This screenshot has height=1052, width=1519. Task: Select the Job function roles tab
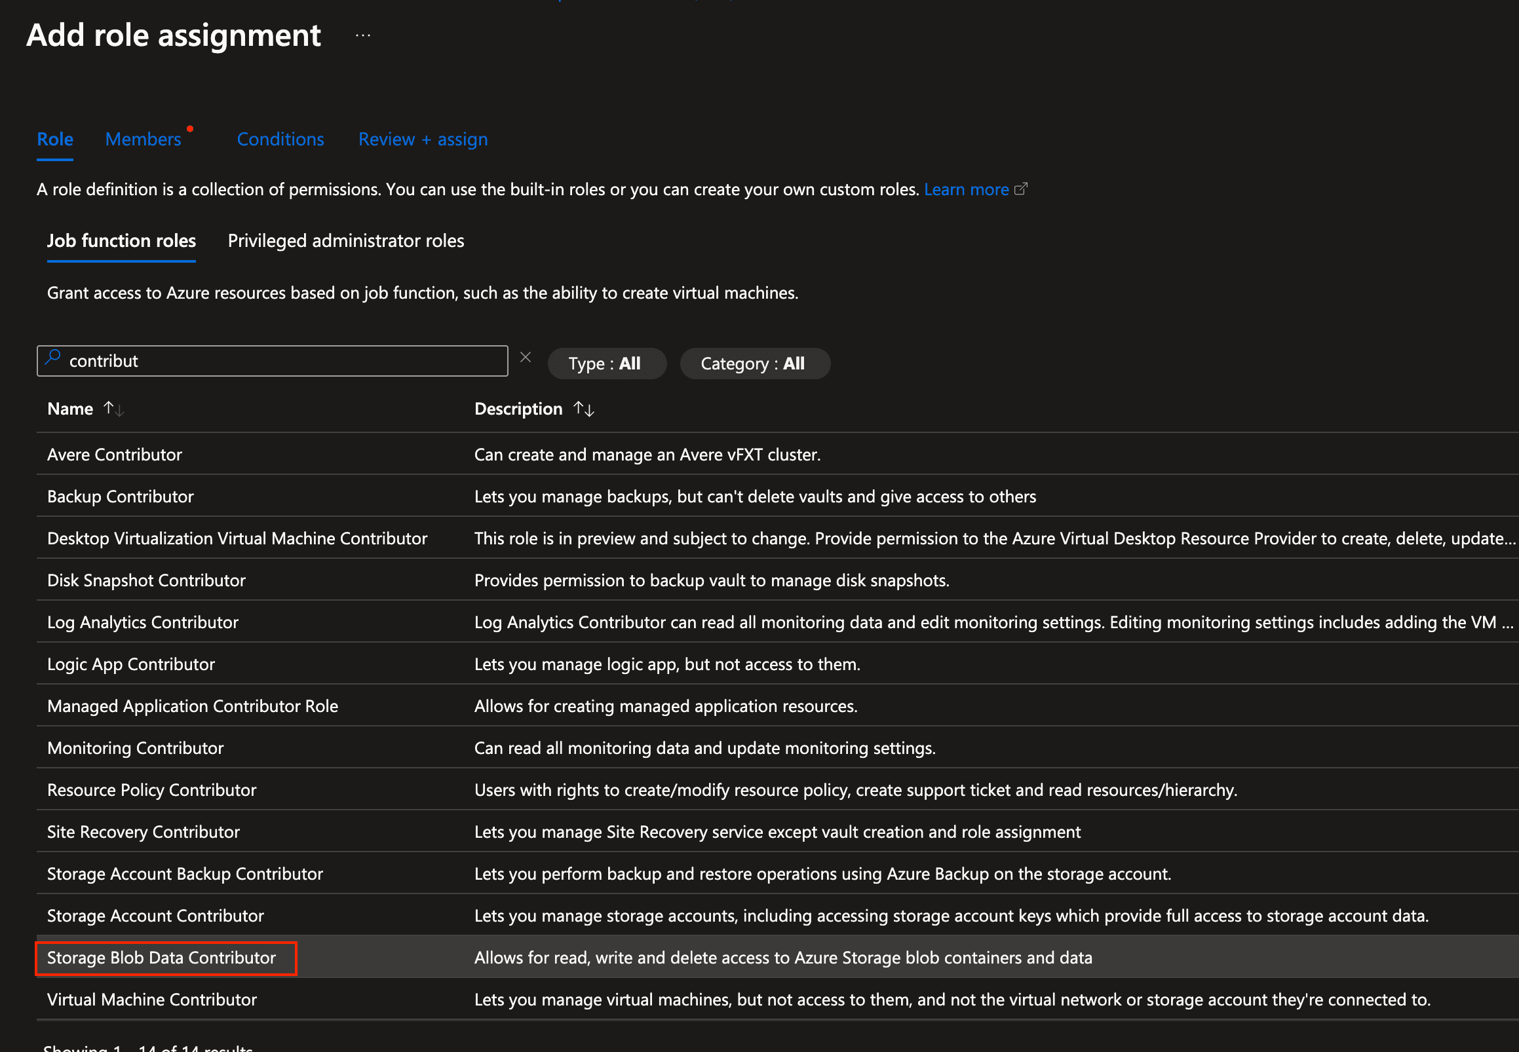coord(121,240)
